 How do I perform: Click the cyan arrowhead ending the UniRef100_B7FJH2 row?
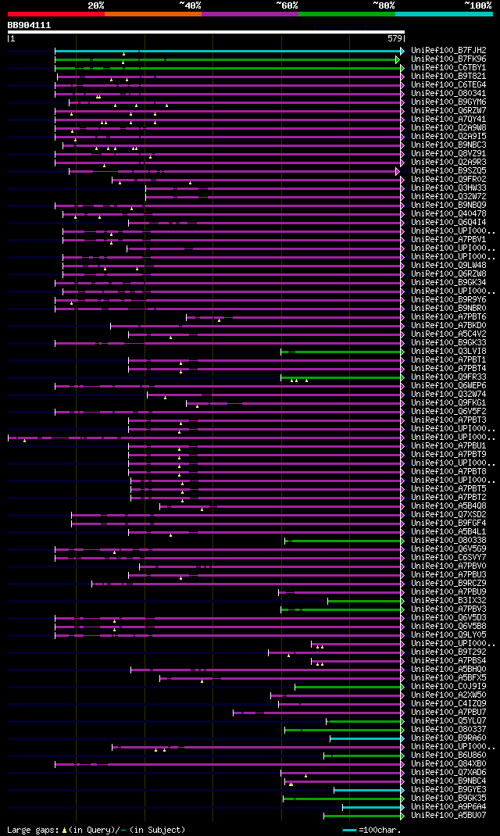pyautogui.click(x=402, y=52)
